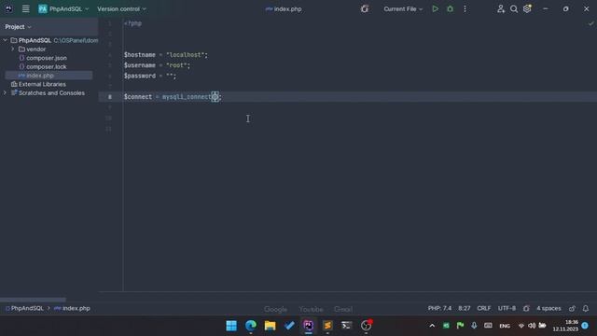Run the current file

[436, 8]
